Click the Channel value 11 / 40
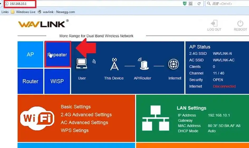Screen dimensions: 249x148 218,73
